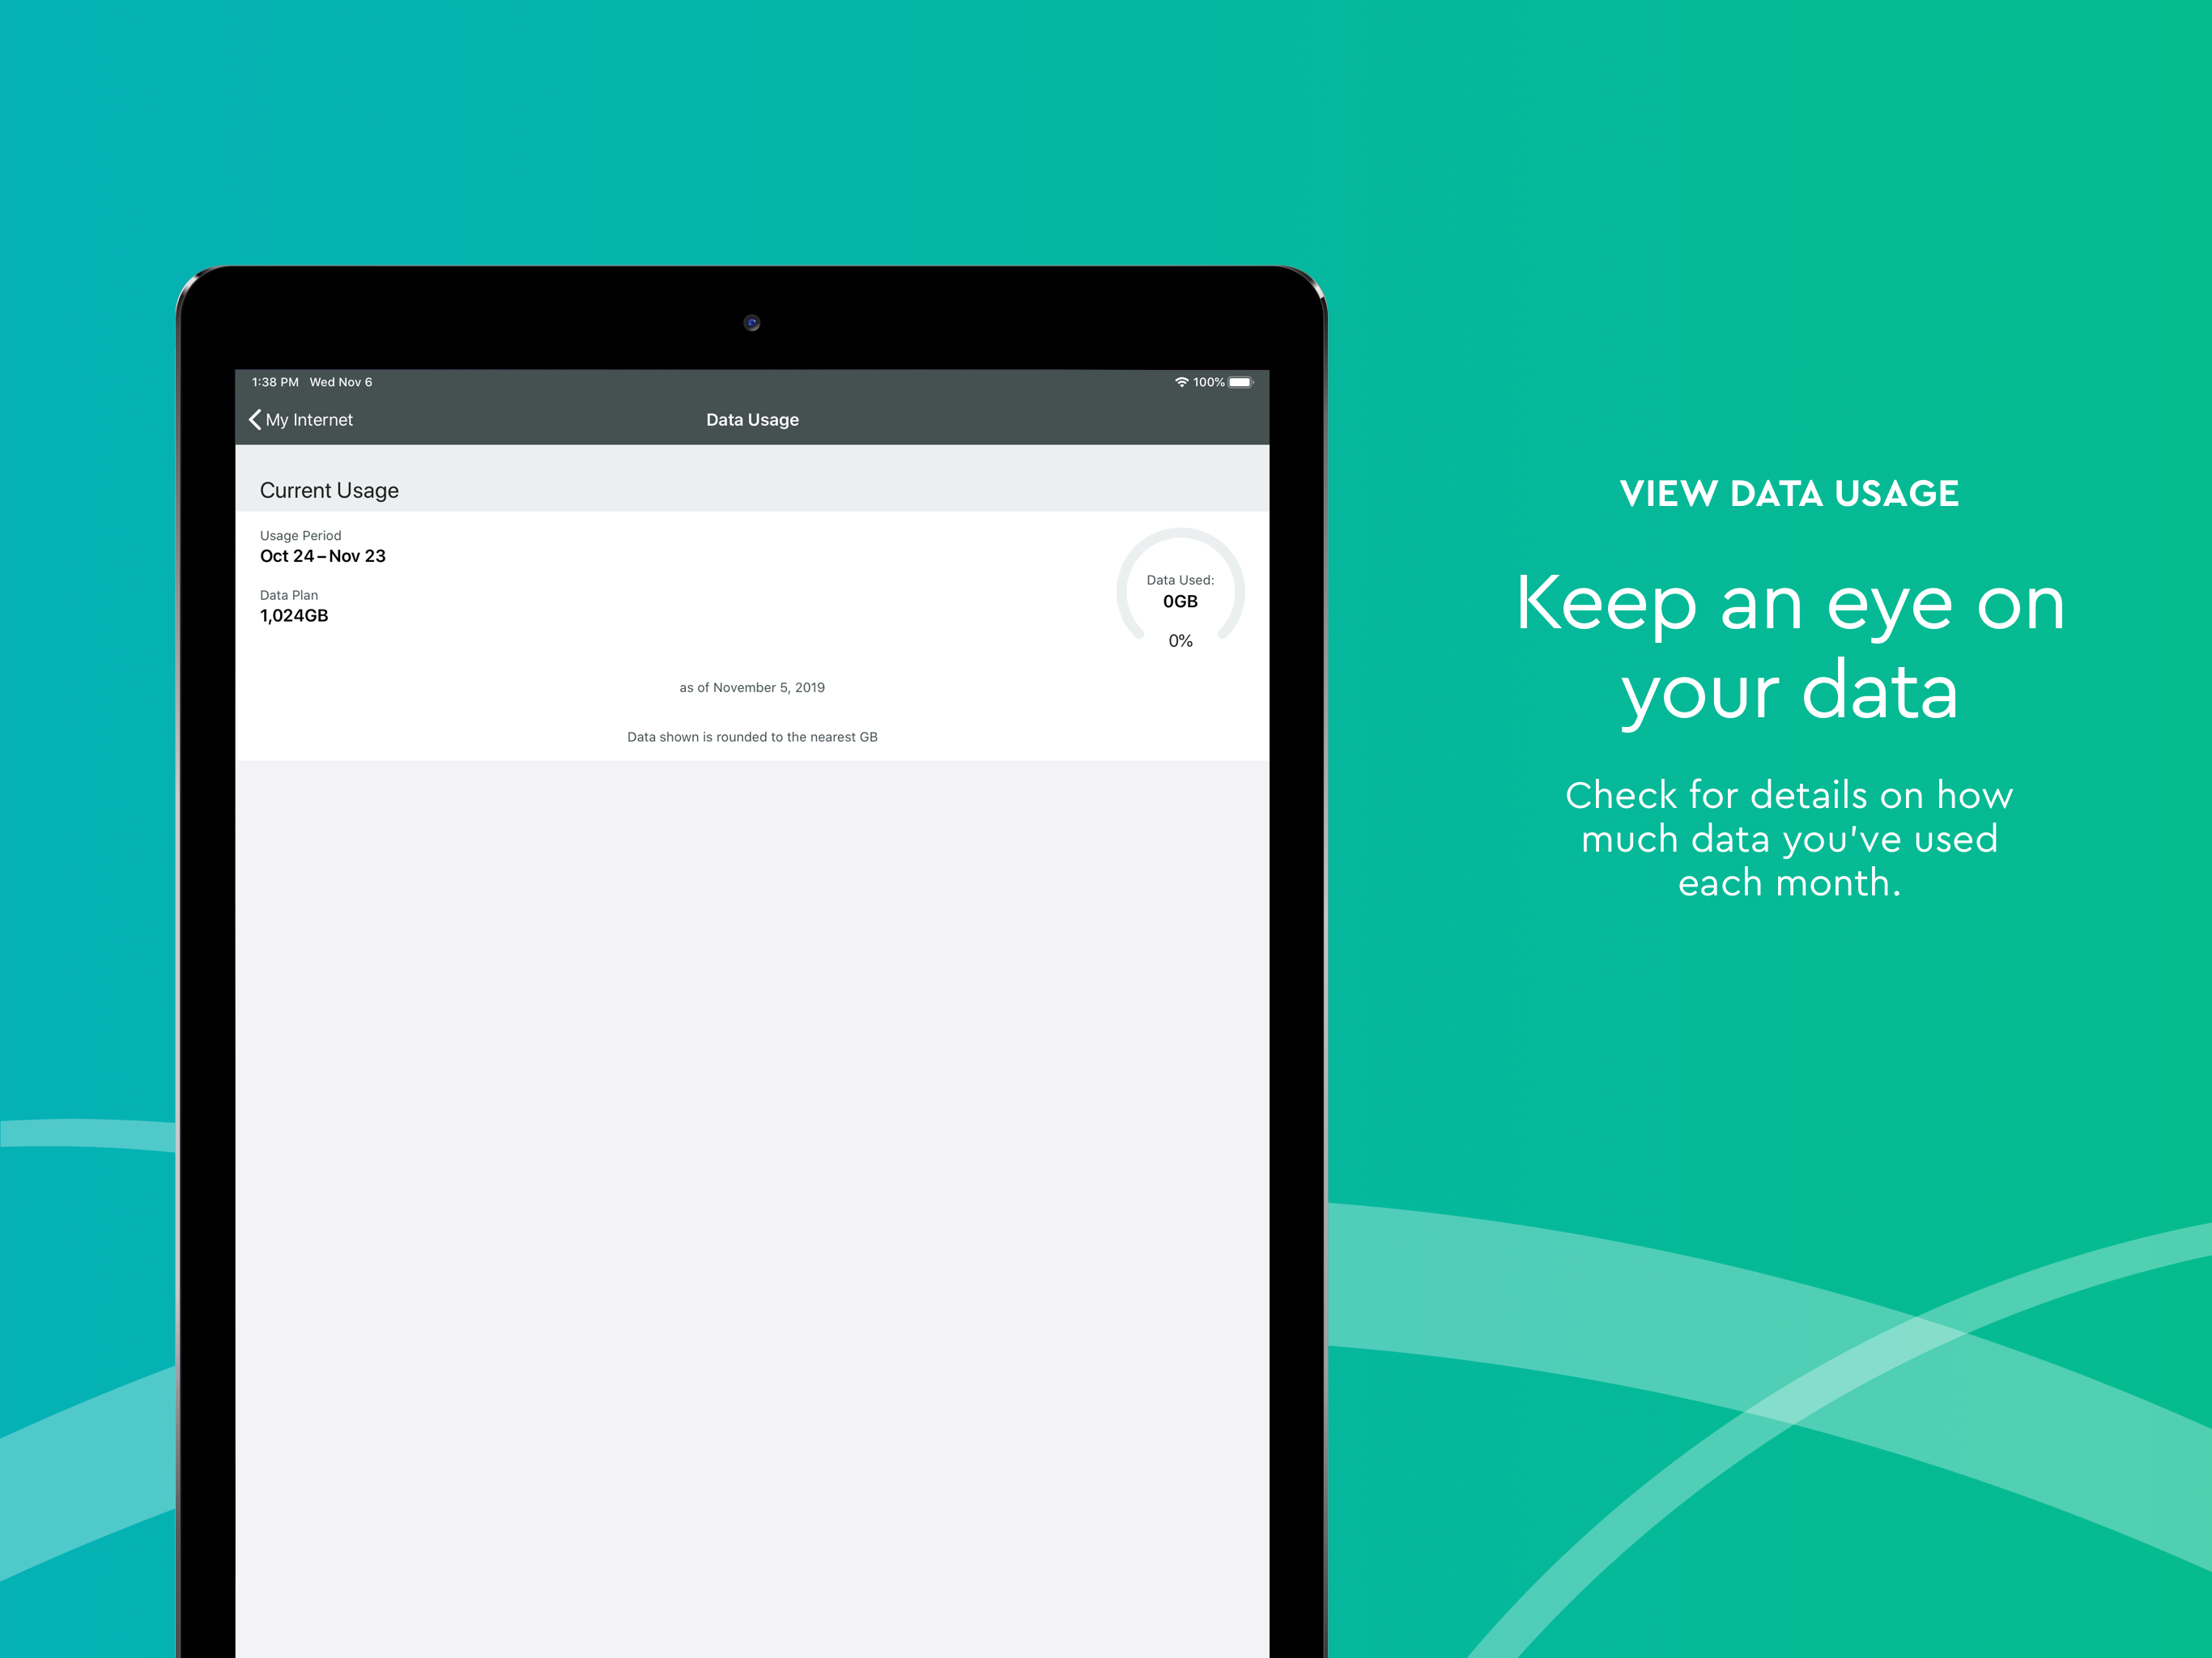This screenshot has width=2212, height=1658.
Task: Select the Usage Period label
Action: click(300, 536)
